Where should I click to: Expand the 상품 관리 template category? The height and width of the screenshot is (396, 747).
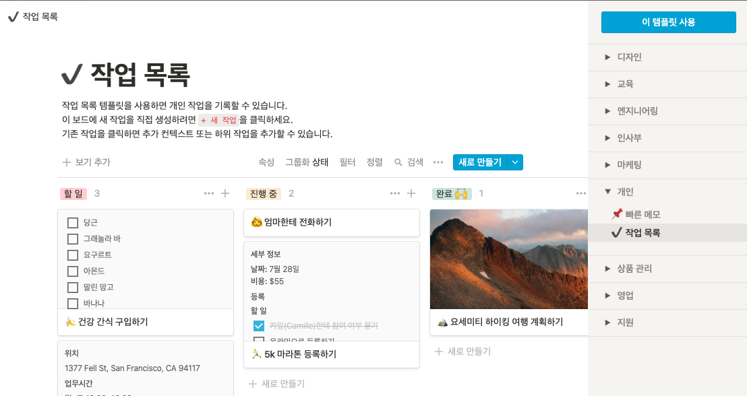point(607,269)
